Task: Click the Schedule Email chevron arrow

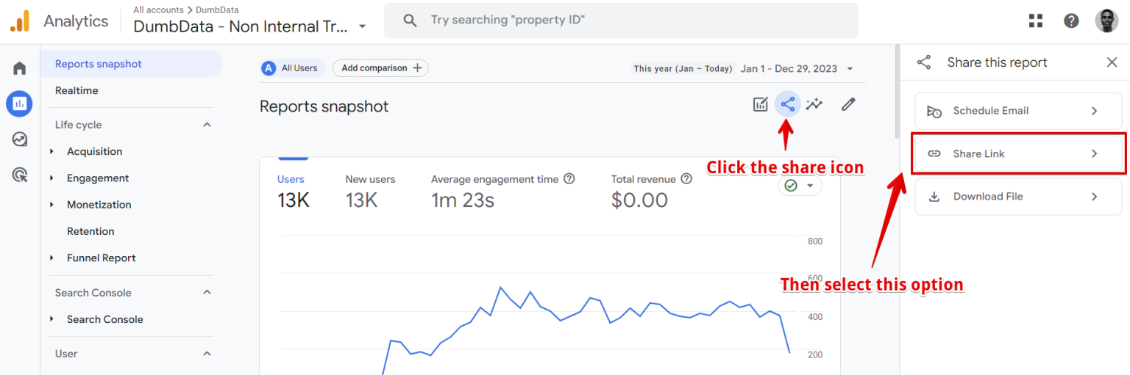Action: 1094,111
